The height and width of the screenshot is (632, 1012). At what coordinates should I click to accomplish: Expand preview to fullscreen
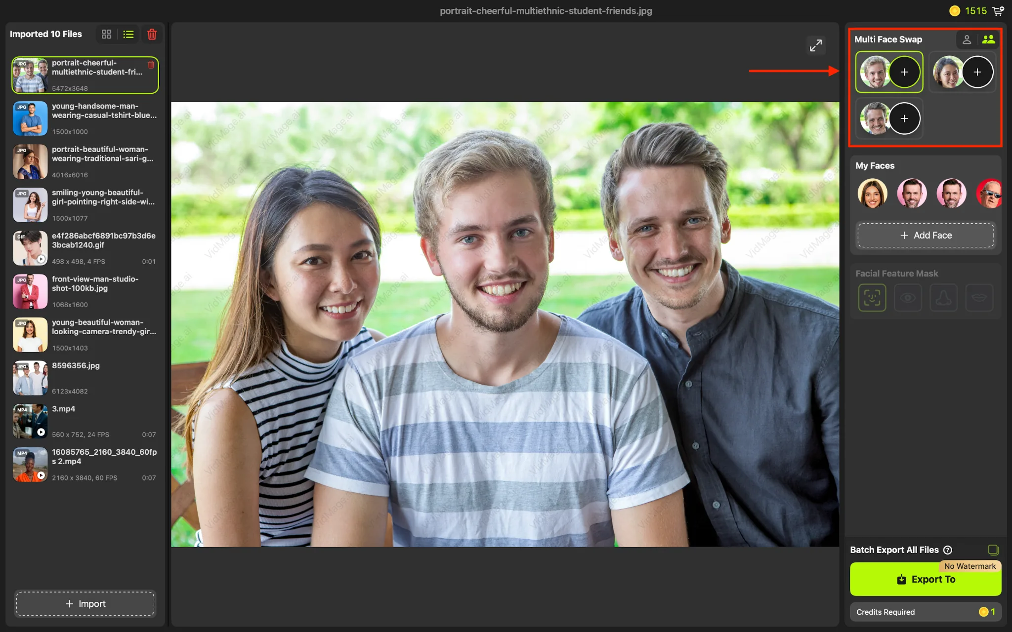[x=816, y=45]
